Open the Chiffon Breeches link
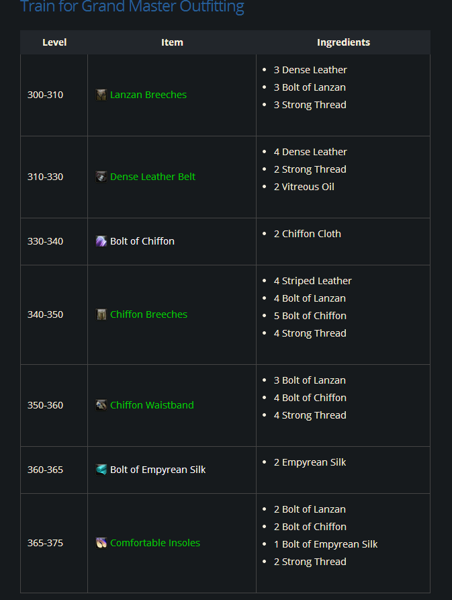Image resolution: width=452 pixels, height=600 pixels. (148, 314)
